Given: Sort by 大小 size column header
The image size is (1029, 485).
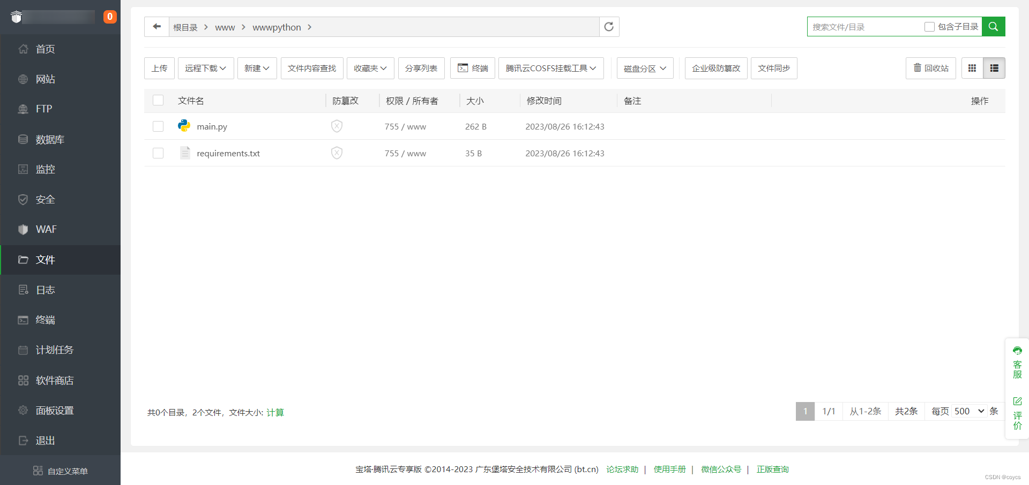Looking at the screenshot, I should point(475,101).
